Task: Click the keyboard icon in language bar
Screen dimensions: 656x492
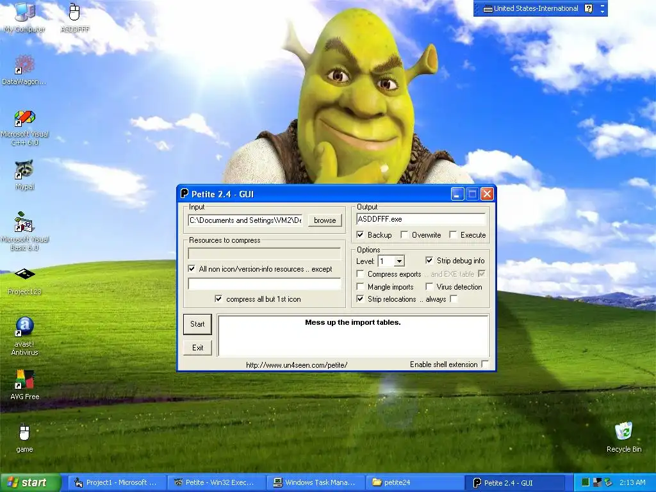Action: pos(488,9)
